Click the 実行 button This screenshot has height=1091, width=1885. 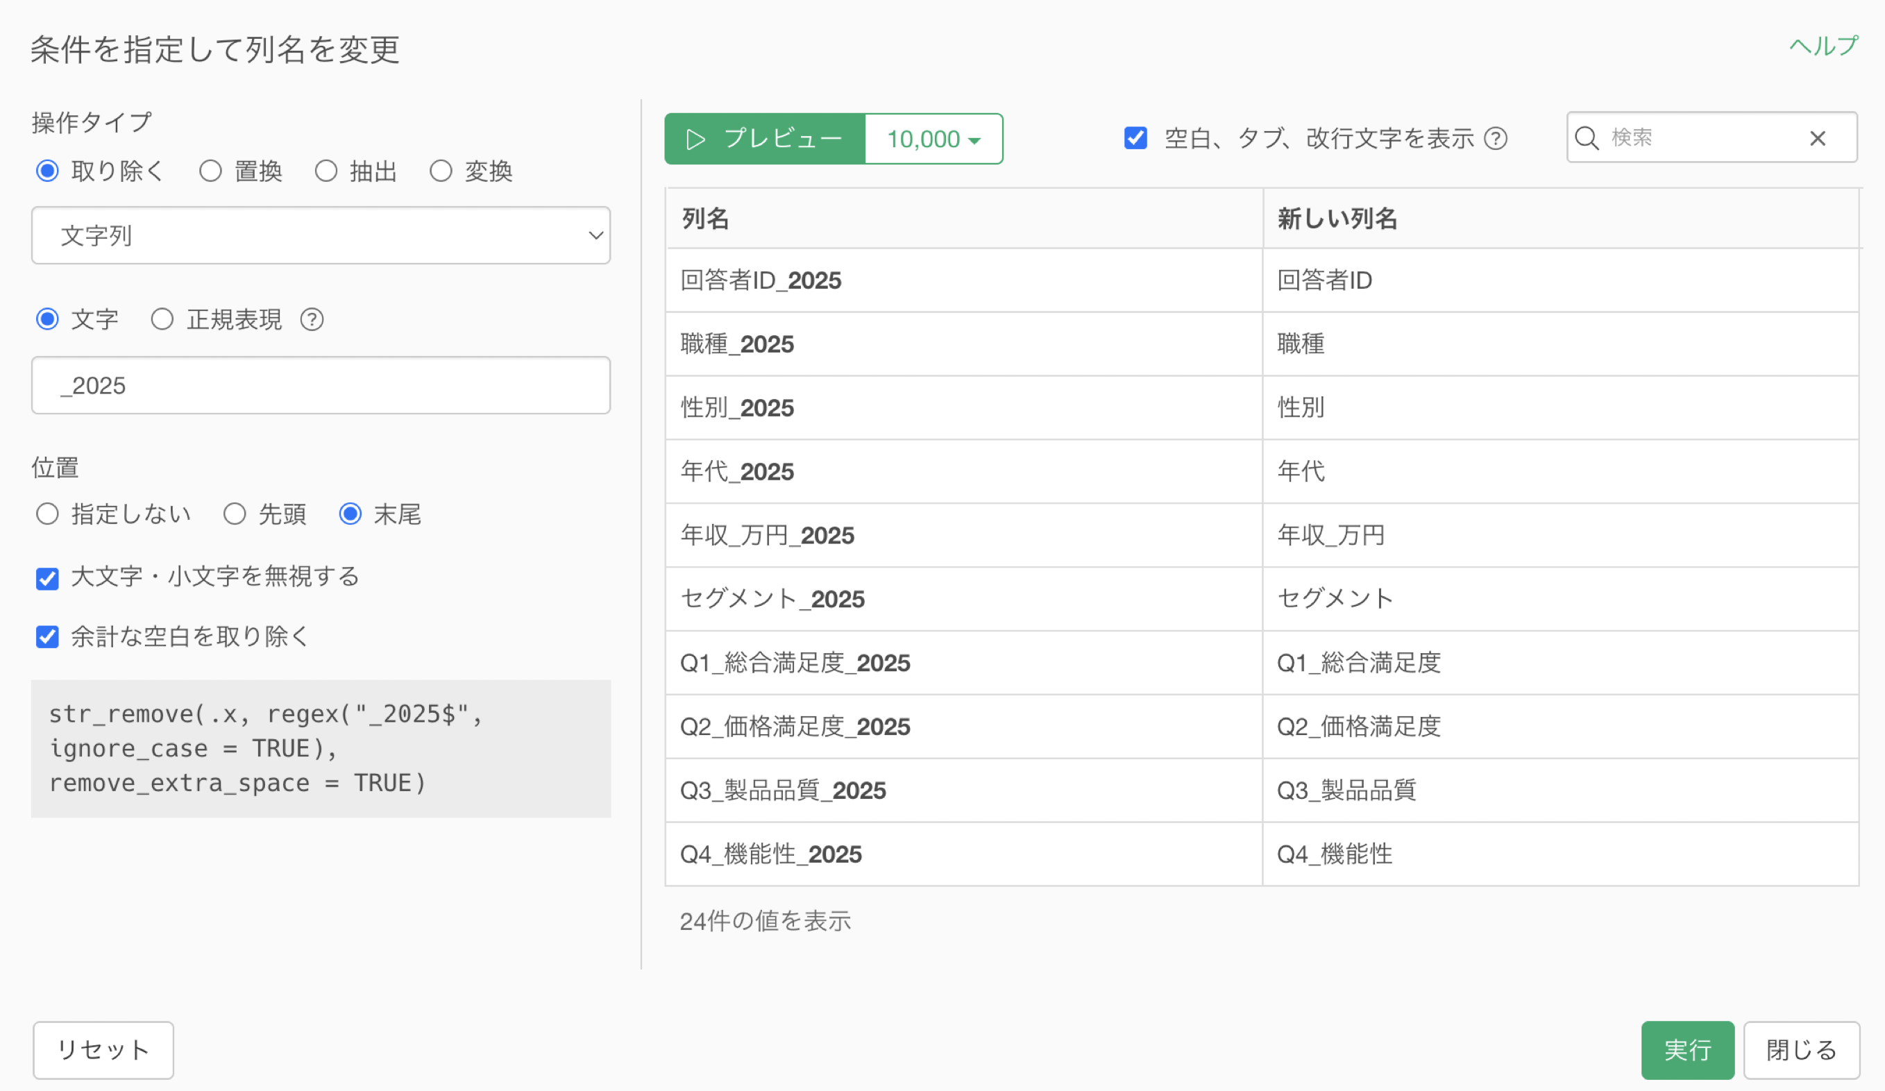[x=1687, y=1050]
